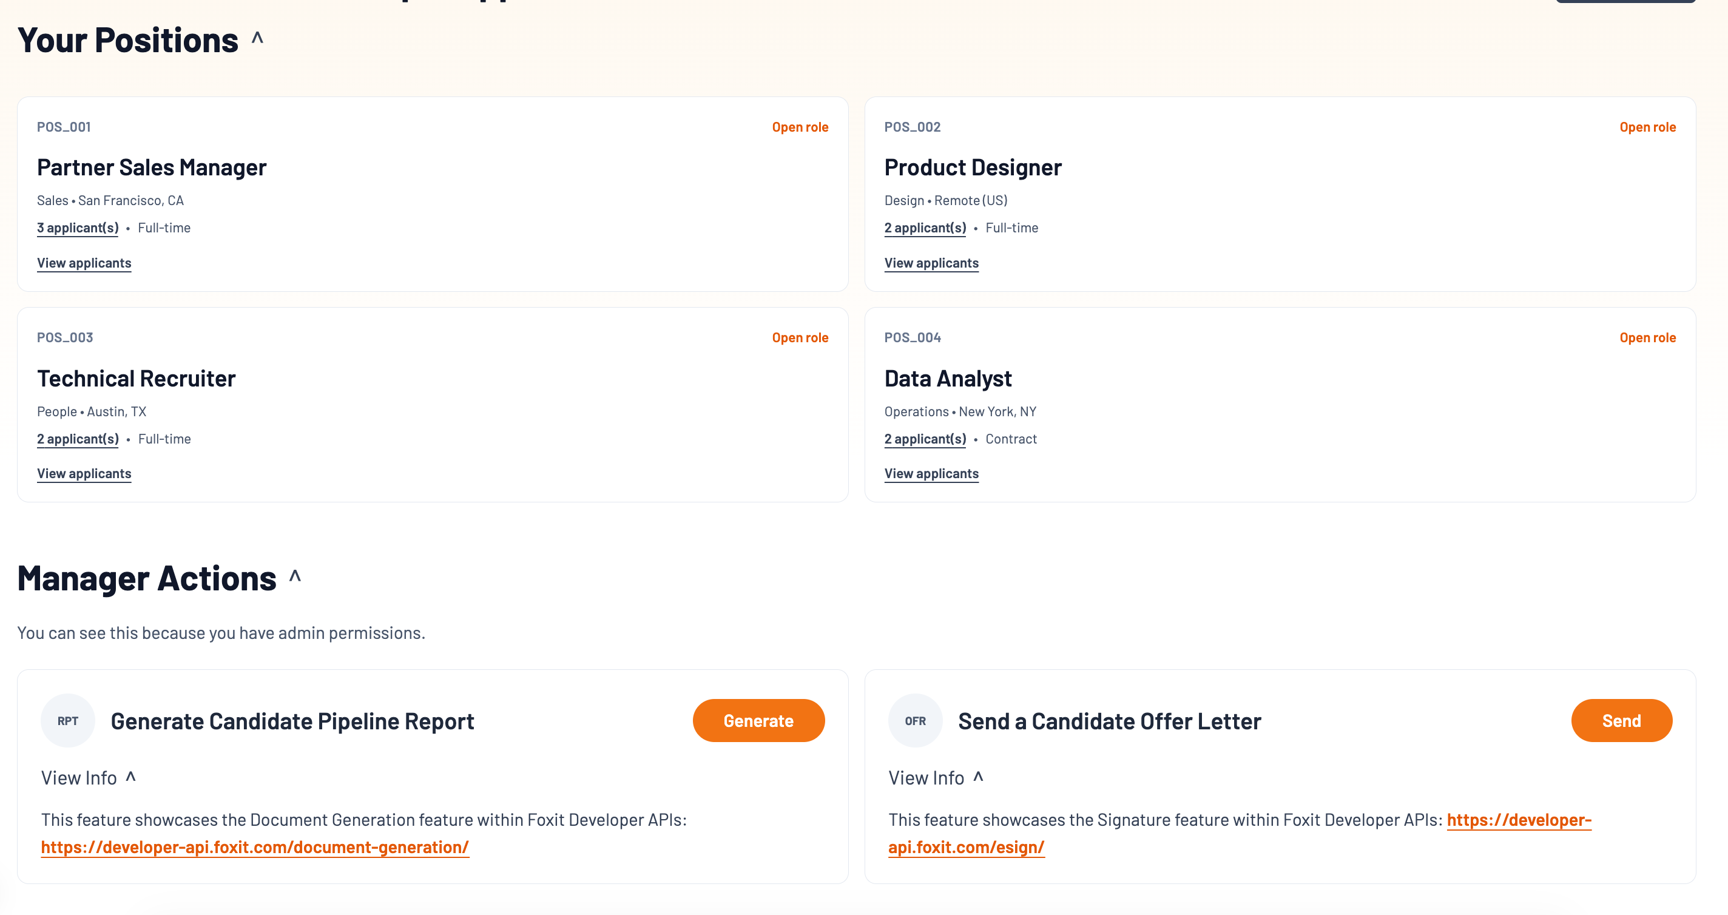Open the 3 applicant(s) link
This screenshot has height=915, width=1728.
(x=78, y=228)
